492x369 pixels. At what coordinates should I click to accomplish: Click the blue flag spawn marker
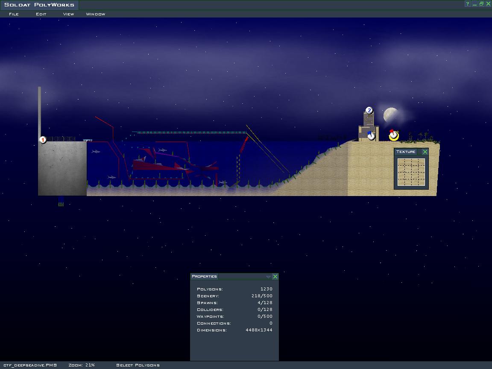coord(371,136)
